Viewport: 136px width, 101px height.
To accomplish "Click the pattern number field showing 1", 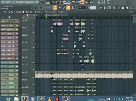I will tap(93, 8).
